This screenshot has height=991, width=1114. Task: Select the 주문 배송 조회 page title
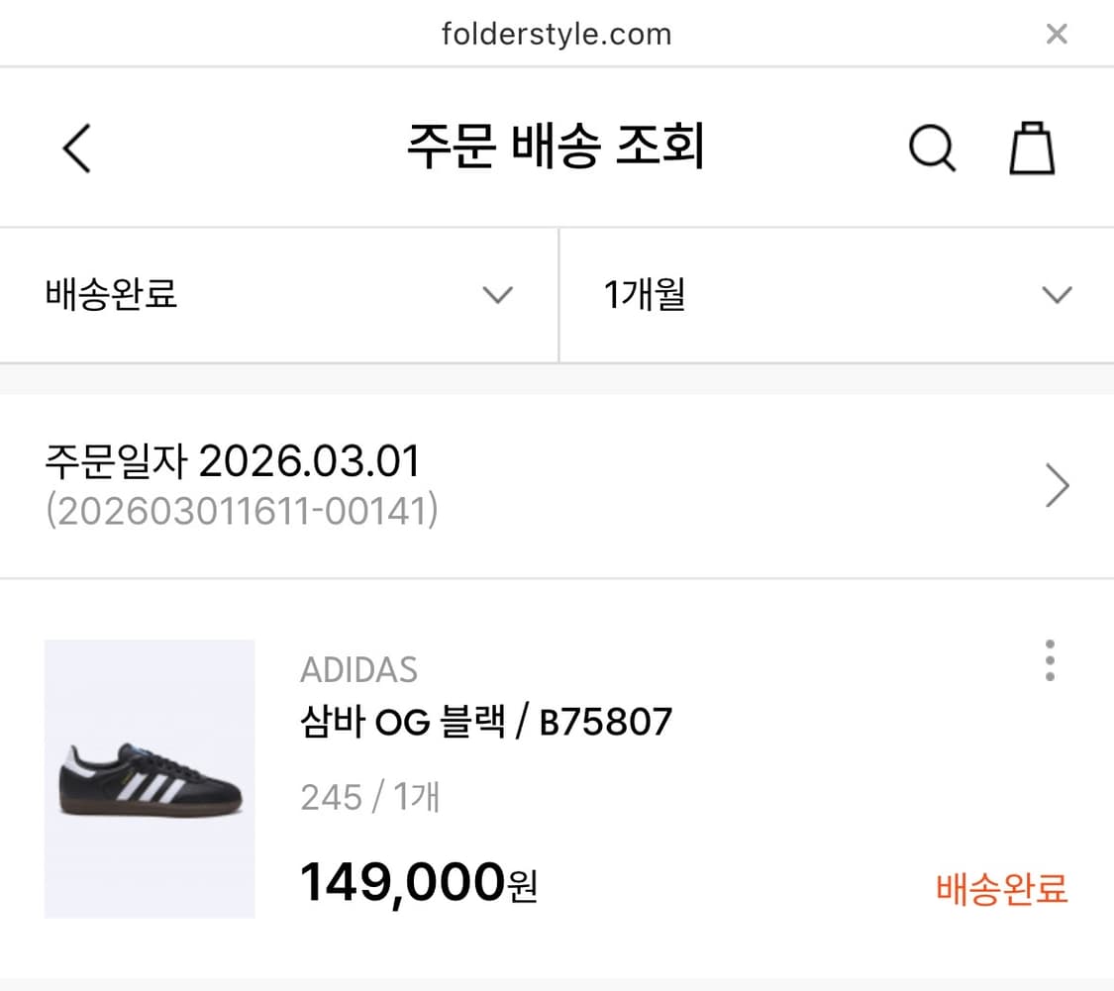click(x=557, y=145)
